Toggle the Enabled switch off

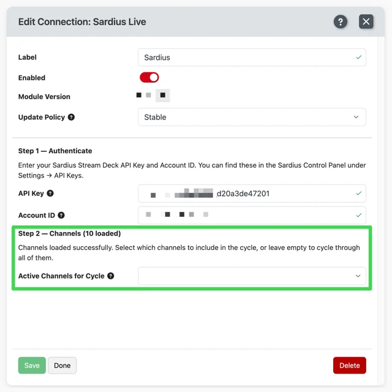[x=149, y=78]
